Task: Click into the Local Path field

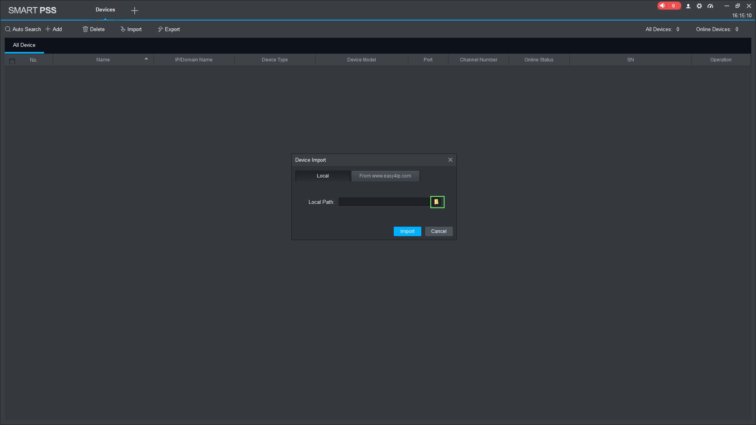Action: [384, 202]
